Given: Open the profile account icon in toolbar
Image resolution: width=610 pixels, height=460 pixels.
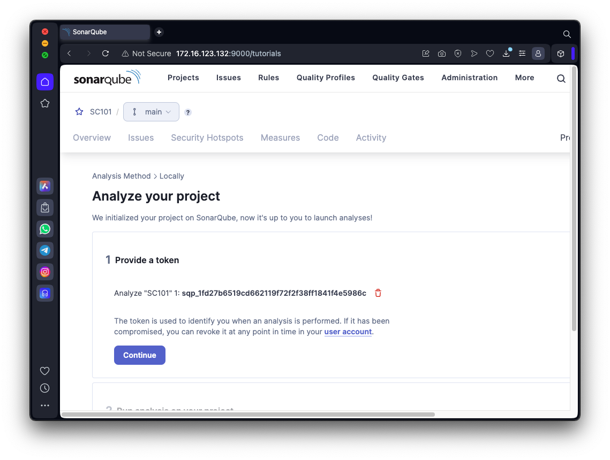Looking at the screenshot, I should (538, 53).
